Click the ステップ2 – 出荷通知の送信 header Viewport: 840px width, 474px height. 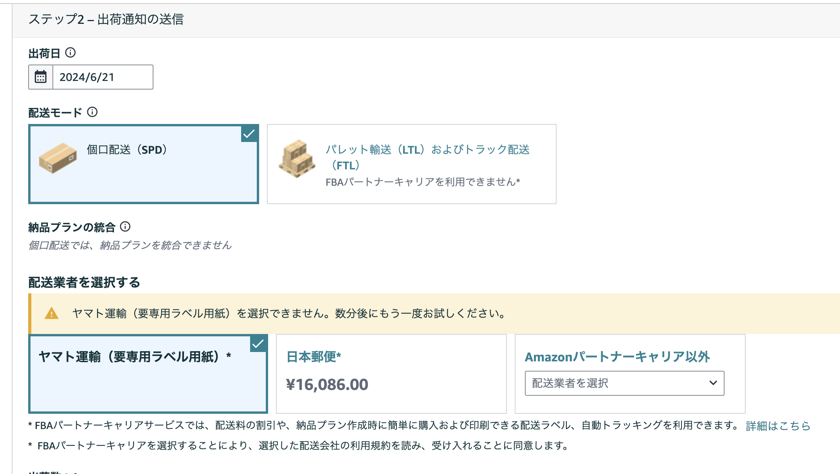pos(106,19)
